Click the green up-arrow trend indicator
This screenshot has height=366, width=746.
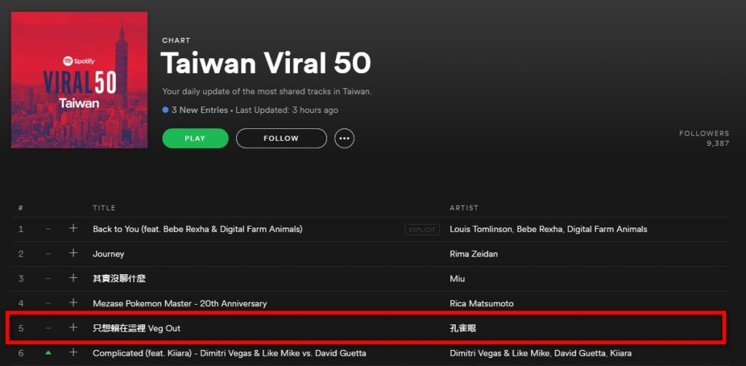tap(48, 353)
